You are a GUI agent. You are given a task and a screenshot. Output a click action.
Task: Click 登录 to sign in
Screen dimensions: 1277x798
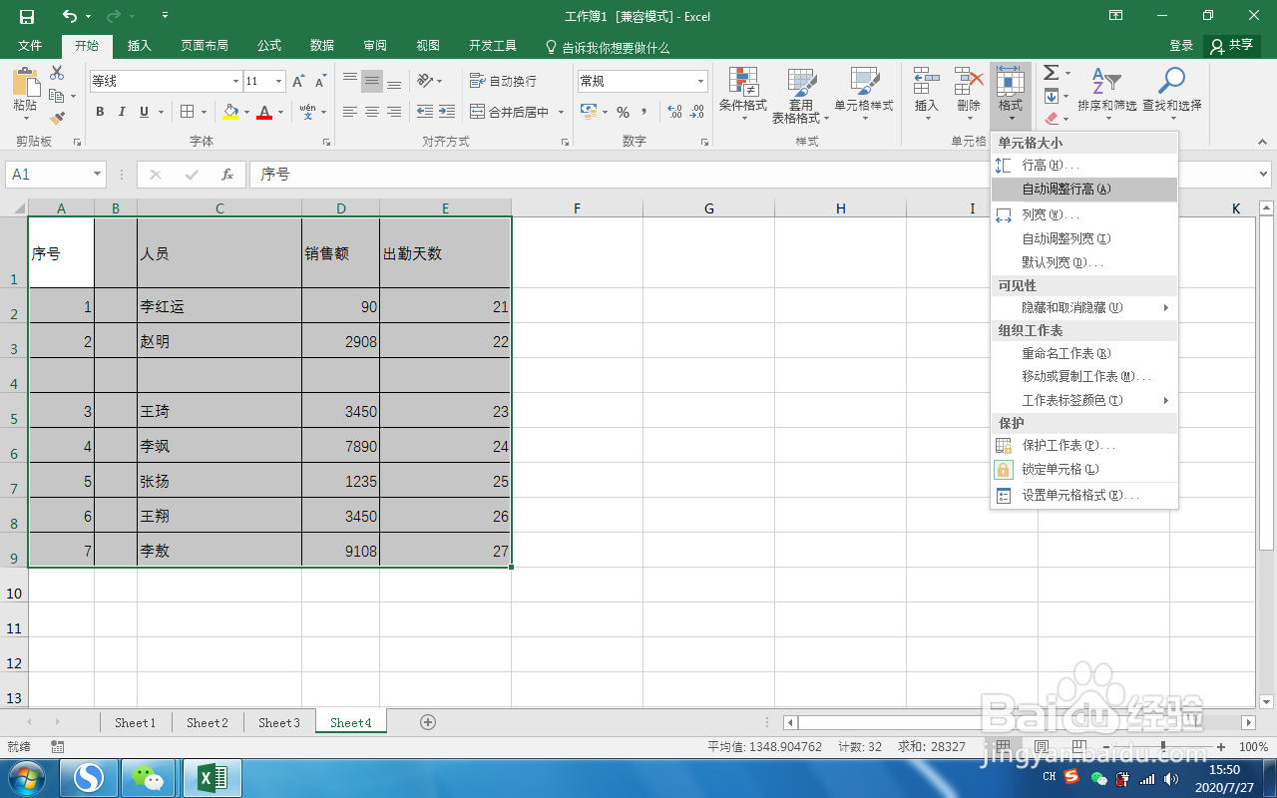point(1181,46)
